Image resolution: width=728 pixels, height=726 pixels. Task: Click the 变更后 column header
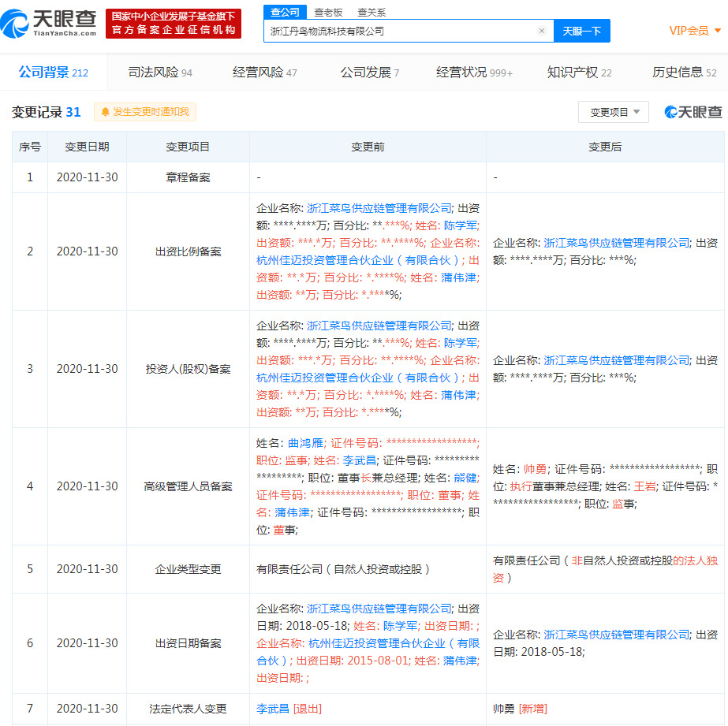[605, 147]
